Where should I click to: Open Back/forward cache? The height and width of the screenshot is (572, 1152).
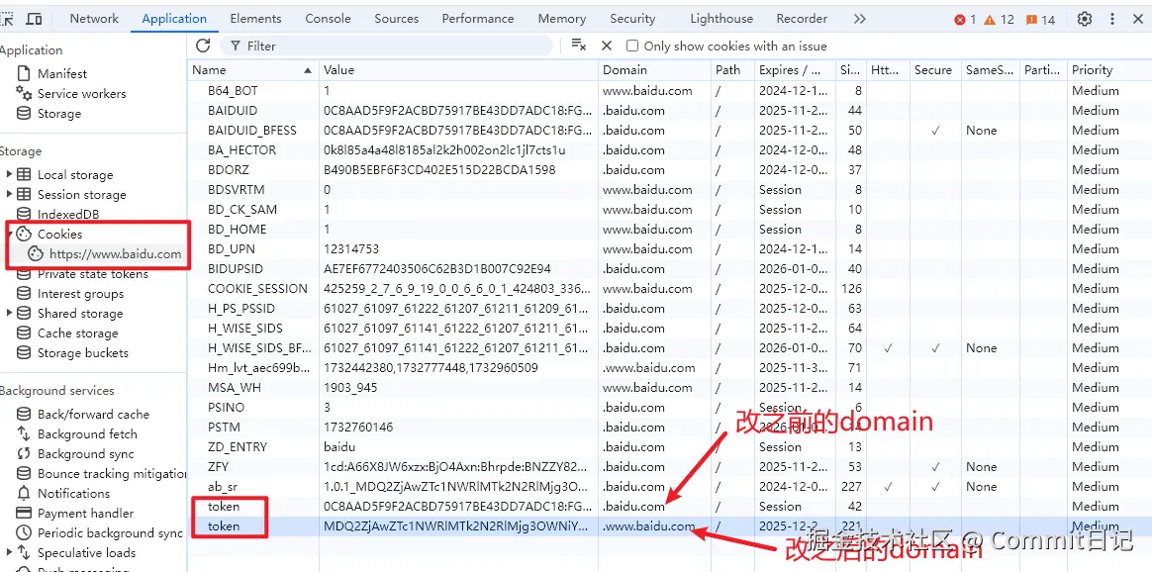coord(93,414)
